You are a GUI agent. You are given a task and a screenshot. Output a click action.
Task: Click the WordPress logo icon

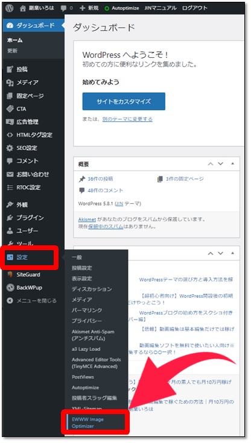click(x=9, y=8)
